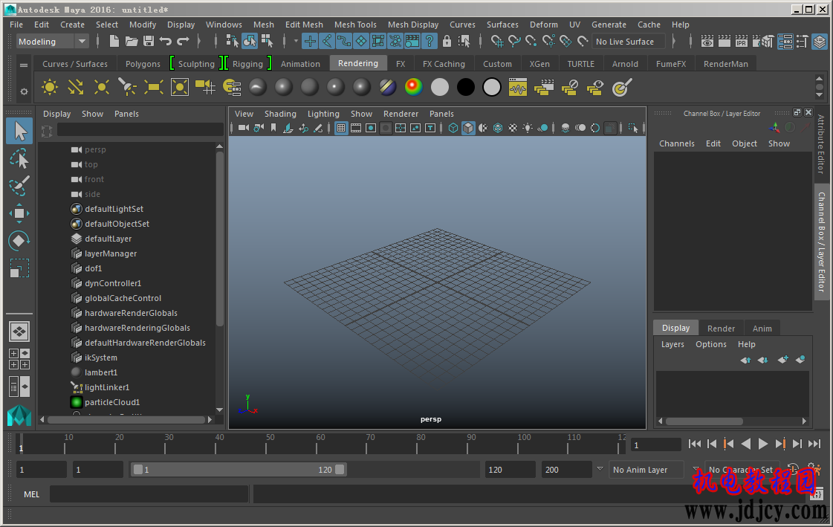This screenshot has height=527, width=833.
Task: Expand the status line selection mask arrow
Action: point(296,42)
